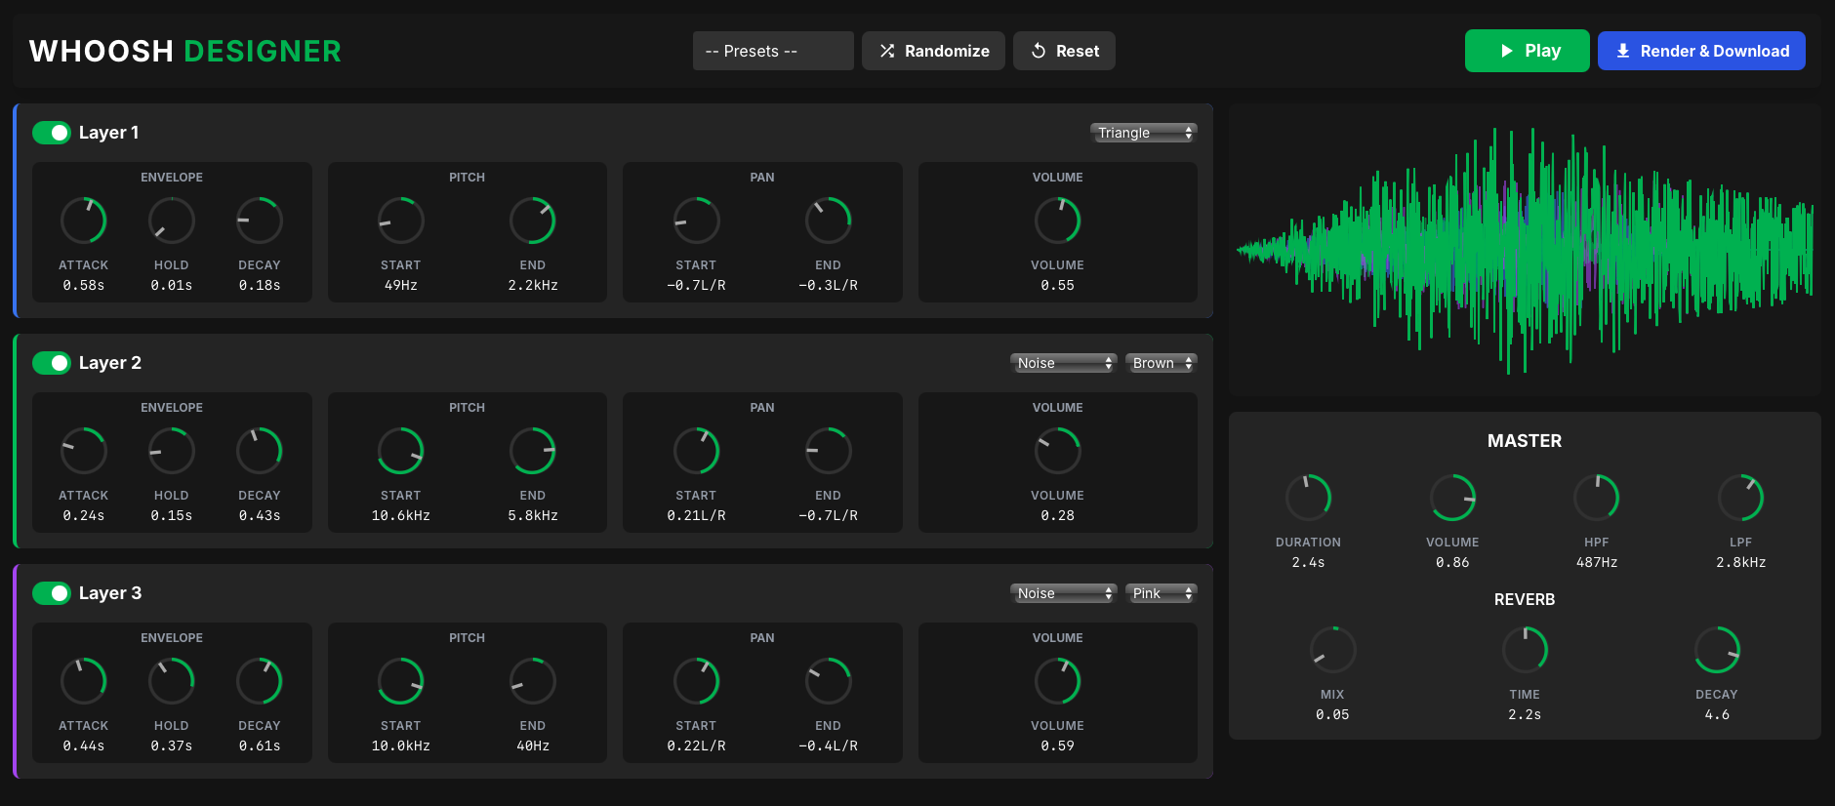Viewport: 1835px width, 806px height.
Task: Click the Play button
Action: 1527,51
